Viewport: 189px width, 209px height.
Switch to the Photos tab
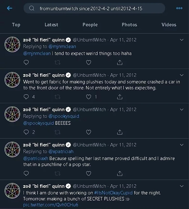(x=129, y=25)
